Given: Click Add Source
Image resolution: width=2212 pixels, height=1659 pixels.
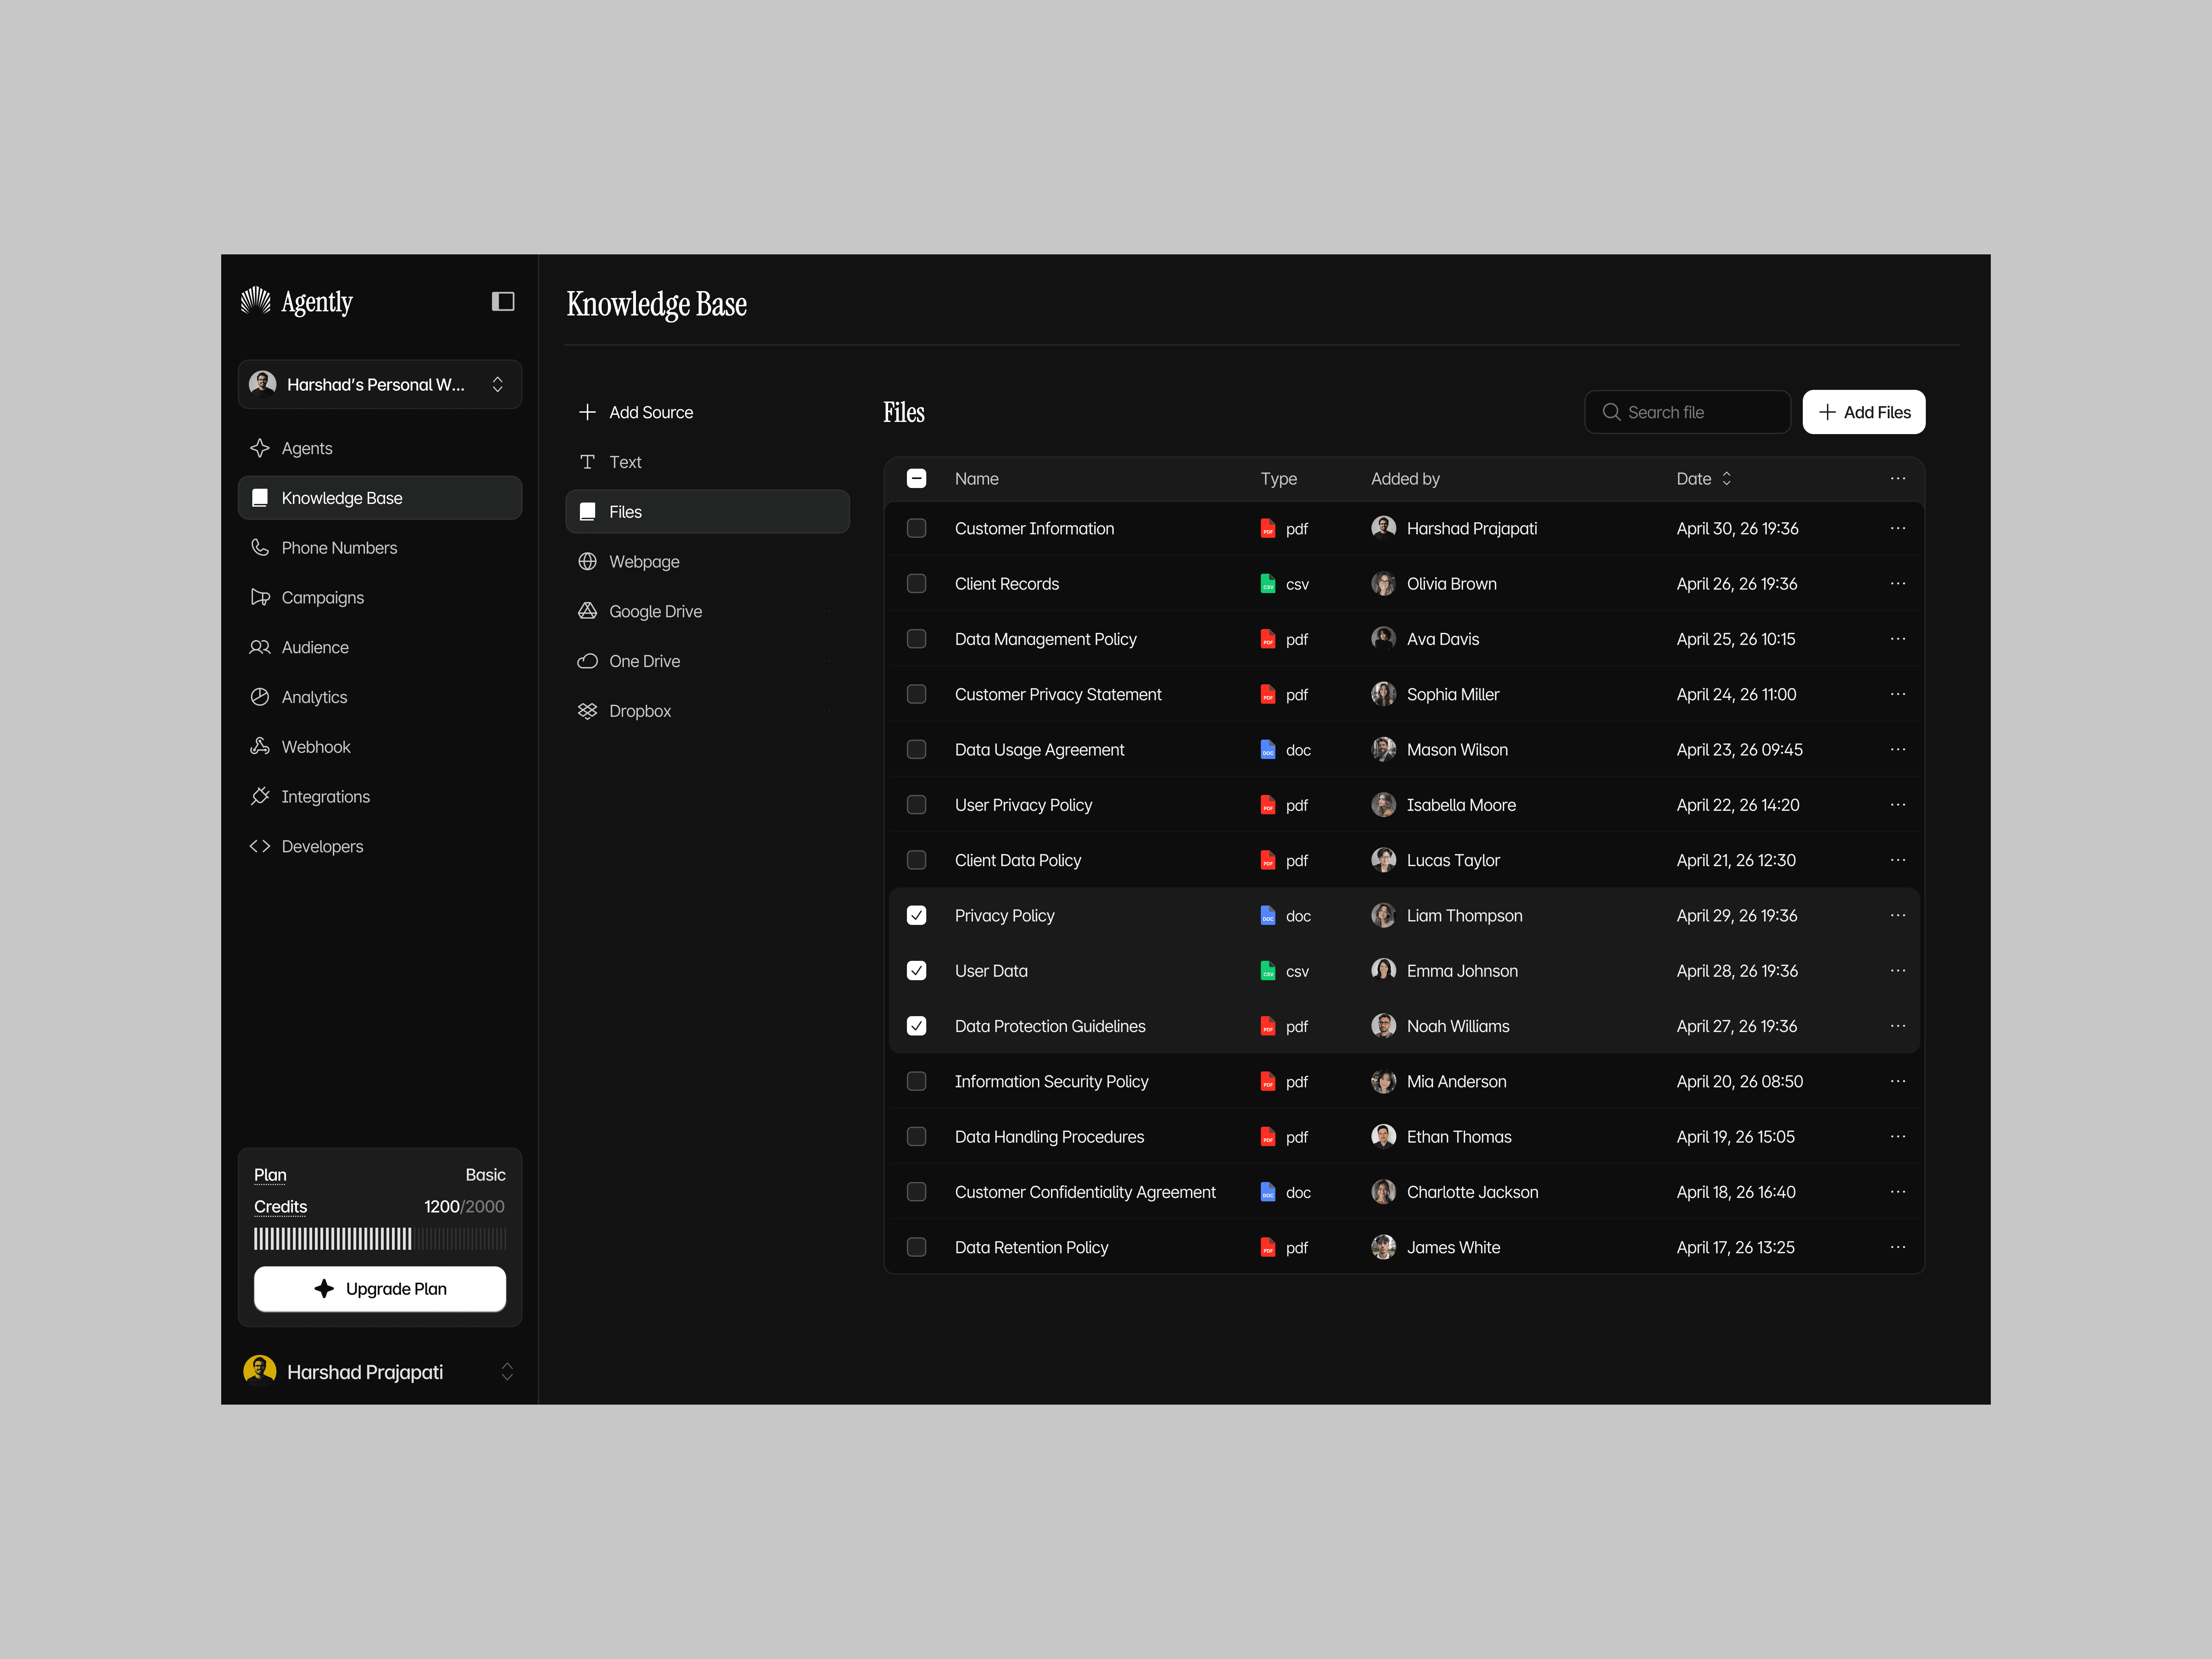Looking at the screenshot, I should point(636,412).
